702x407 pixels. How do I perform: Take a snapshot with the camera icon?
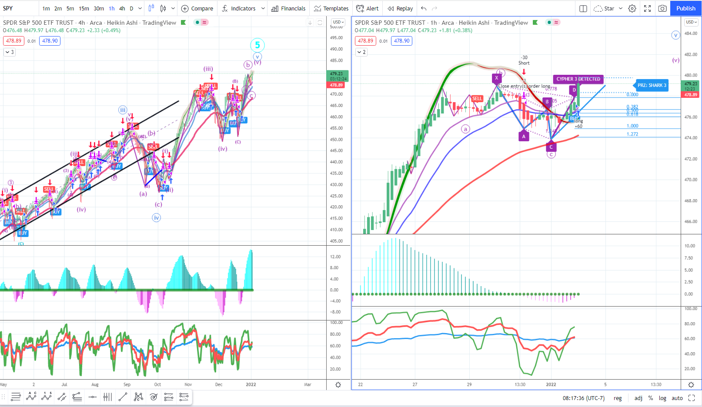(662, 8)
